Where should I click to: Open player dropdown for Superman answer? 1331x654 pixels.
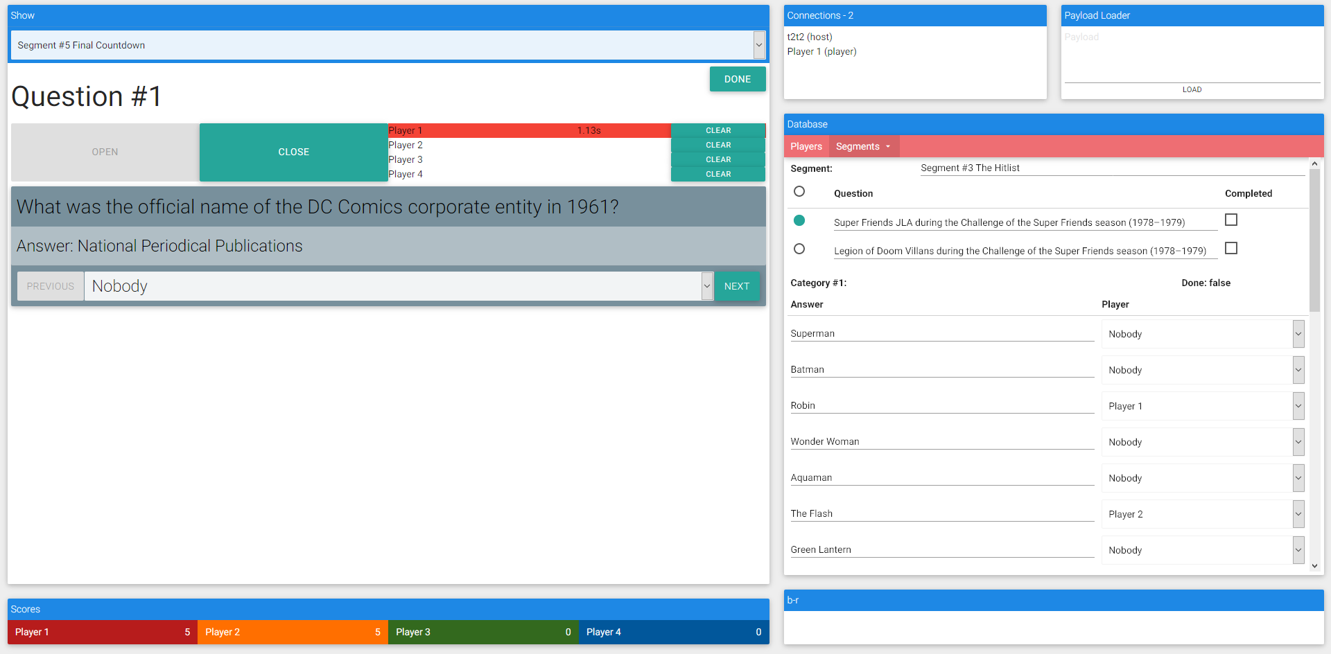click(x=1203, y=334)
